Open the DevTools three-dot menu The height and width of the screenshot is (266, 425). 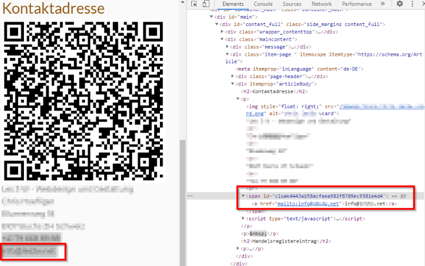412,4
